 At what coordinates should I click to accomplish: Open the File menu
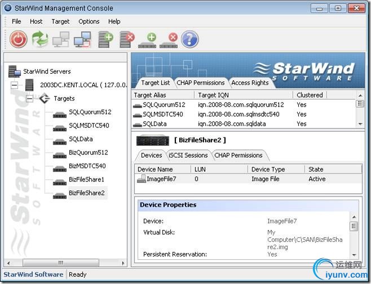[16, 21]
